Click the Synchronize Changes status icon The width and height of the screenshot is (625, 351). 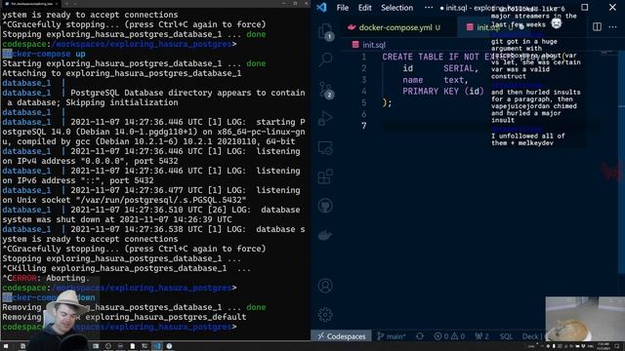tap(420, 336)
